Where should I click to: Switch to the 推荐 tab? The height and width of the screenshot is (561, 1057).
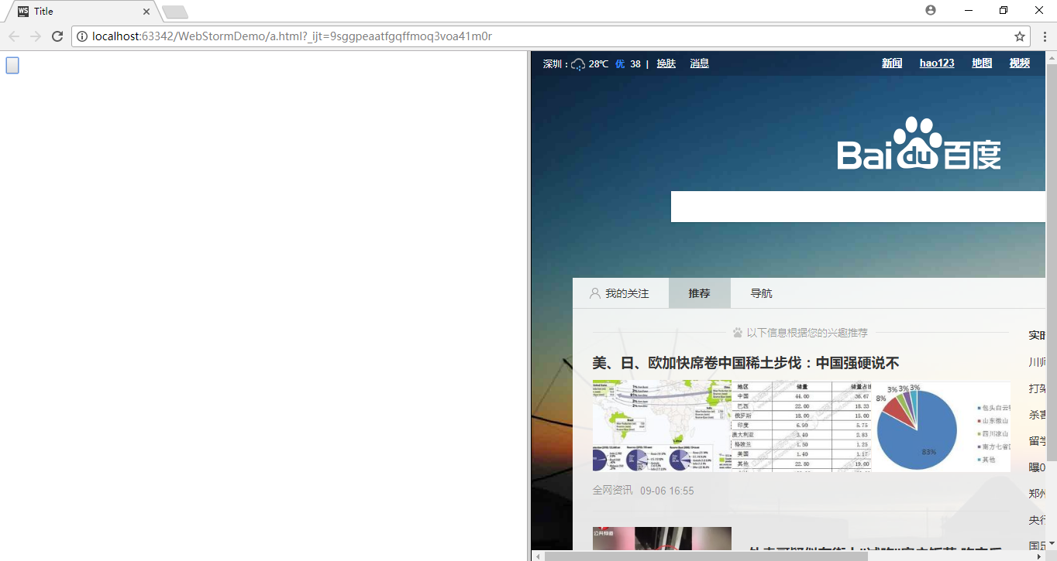point(699,293)
